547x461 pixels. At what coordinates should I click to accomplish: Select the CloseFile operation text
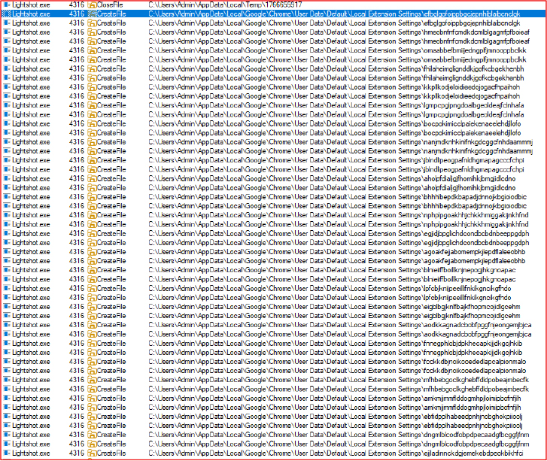coord(110,5)
